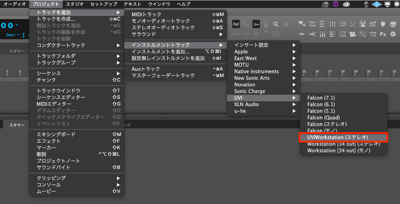
Task: Open the セットアップ menu
Action: tap(104, 4)
